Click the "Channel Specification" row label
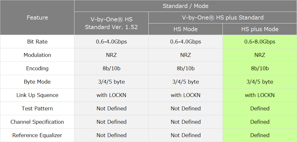This screenshot has width=297, height=142. click(37, 122)
